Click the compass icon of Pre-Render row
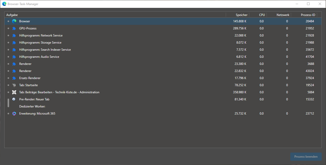This screenshot has height=165, width=326. [14, 99]
